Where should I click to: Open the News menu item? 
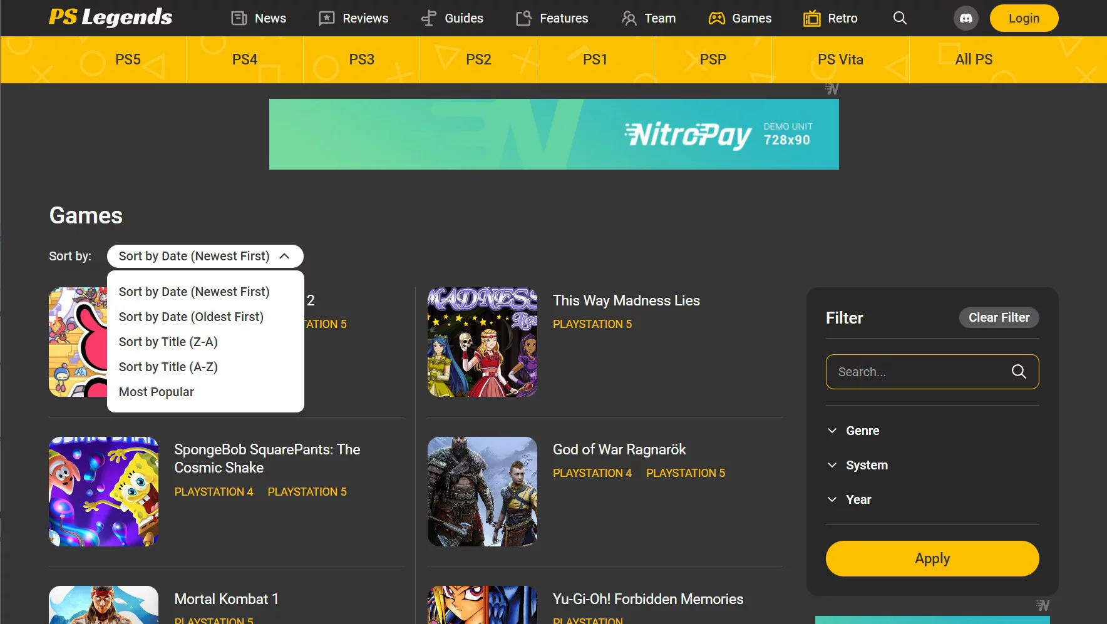270,18
